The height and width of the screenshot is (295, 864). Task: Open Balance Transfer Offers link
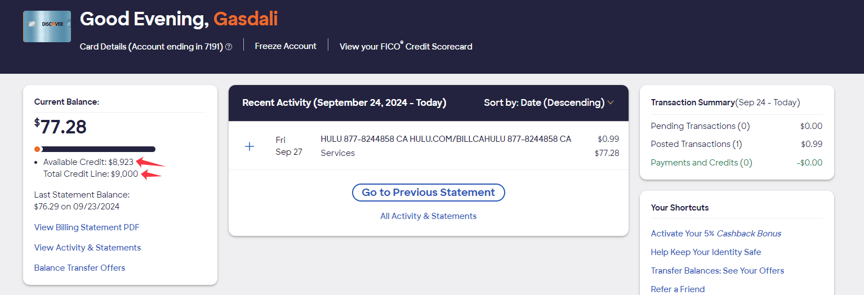click(79, 268)
